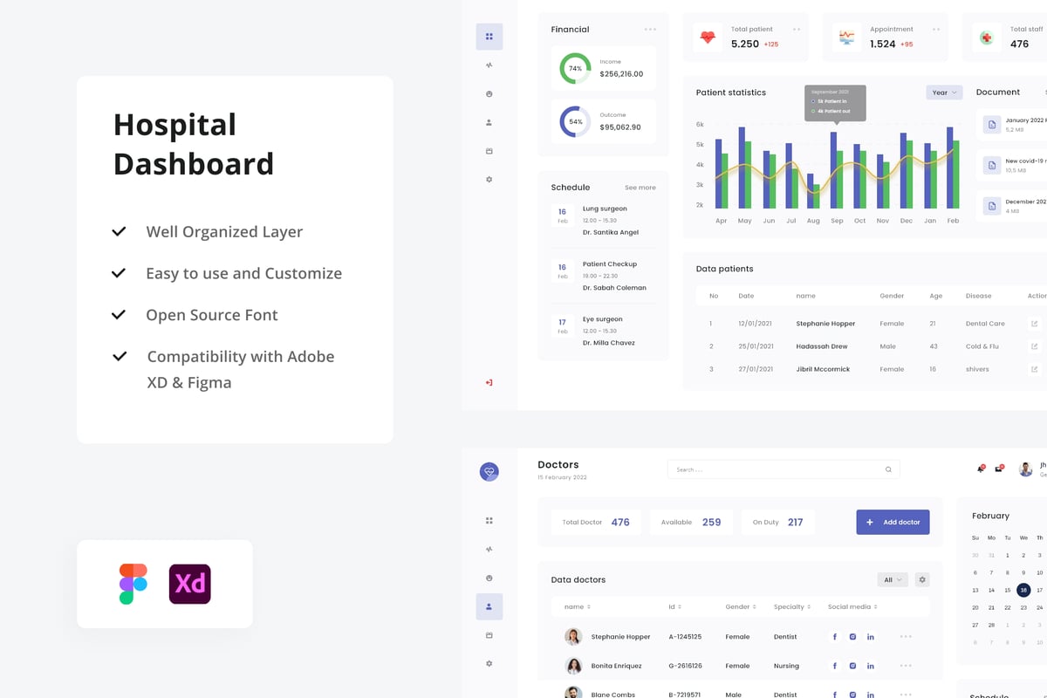Open the settings gear in the Financial screen sidebar
Screen dimensions: 1047x698
(489, 179)
